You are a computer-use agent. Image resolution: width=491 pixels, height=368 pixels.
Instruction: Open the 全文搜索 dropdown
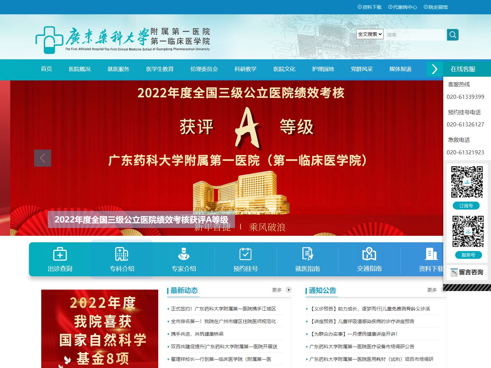pos(370,34)
